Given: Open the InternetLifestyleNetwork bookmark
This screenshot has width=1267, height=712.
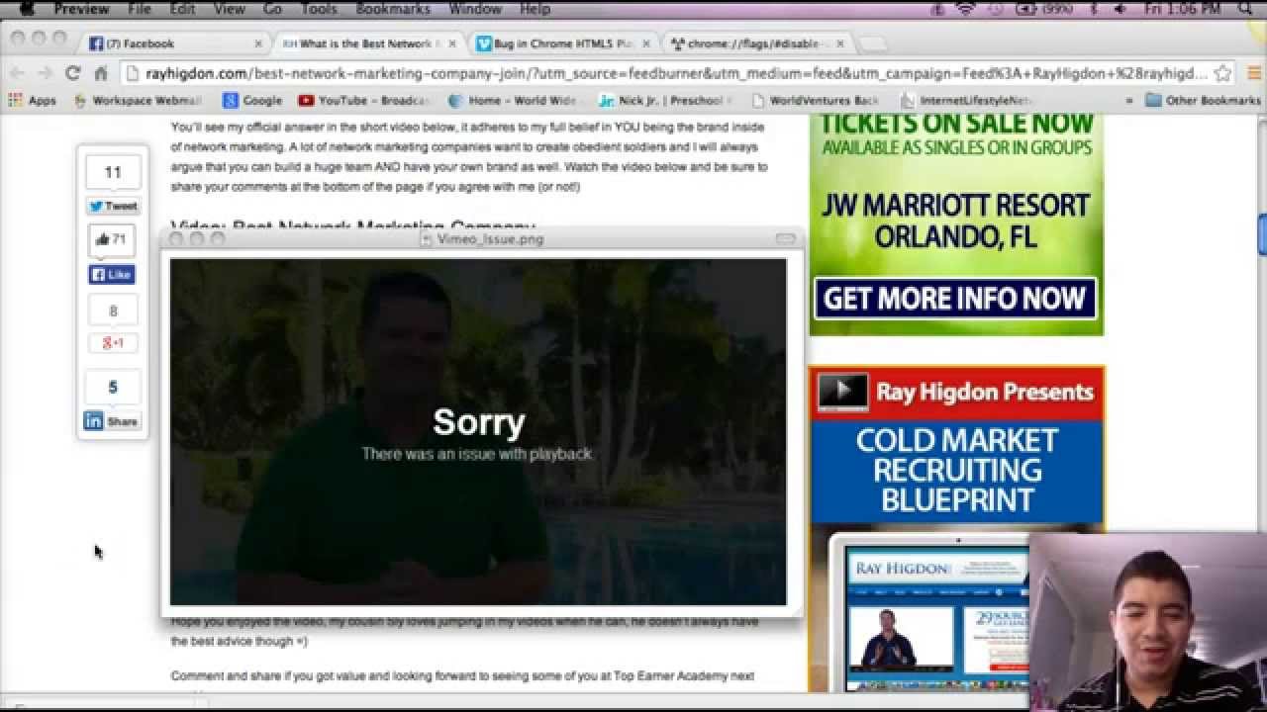Looking at the screenshot, I should (967, 100).
